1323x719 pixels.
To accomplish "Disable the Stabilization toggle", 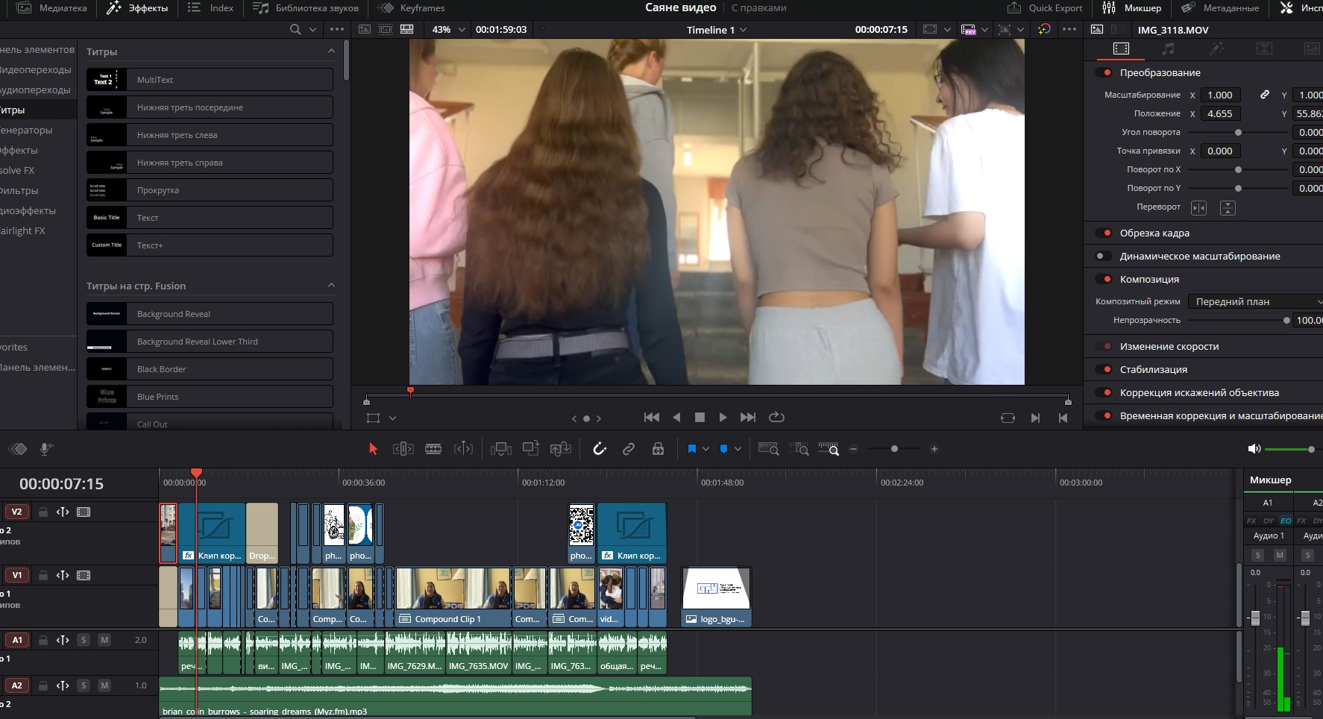I will point(1104,370).
